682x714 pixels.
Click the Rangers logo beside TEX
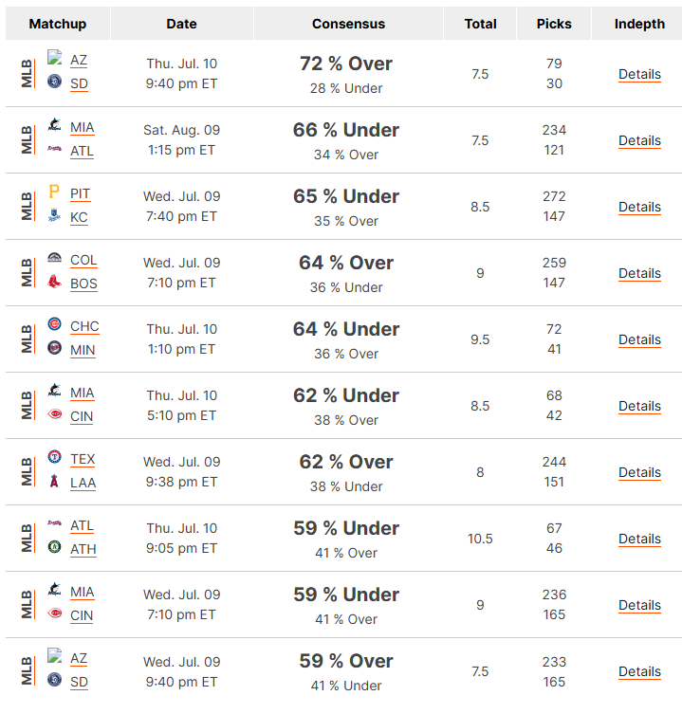click(54, 456)
